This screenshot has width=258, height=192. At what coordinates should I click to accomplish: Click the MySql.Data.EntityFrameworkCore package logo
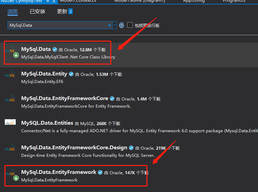10,99
